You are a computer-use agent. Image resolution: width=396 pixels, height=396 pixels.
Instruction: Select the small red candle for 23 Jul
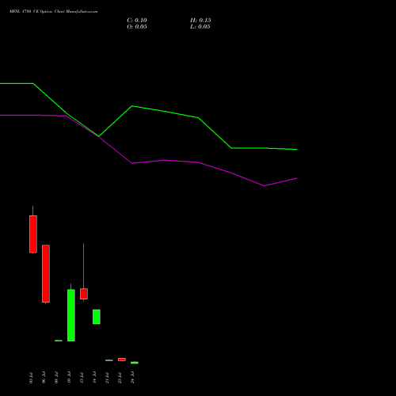click(122, 360)
